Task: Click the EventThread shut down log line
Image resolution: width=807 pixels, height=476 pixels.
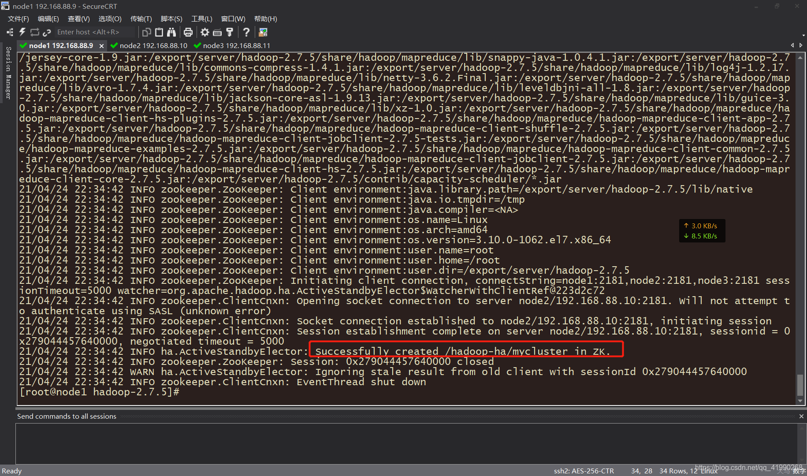Action: tap(223, 382)
